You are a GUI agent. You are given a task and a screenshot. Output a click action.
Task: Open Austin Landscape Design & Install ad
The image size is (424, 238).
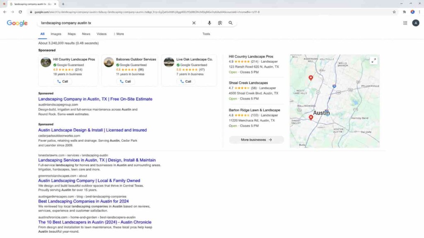tap(92, 130)
